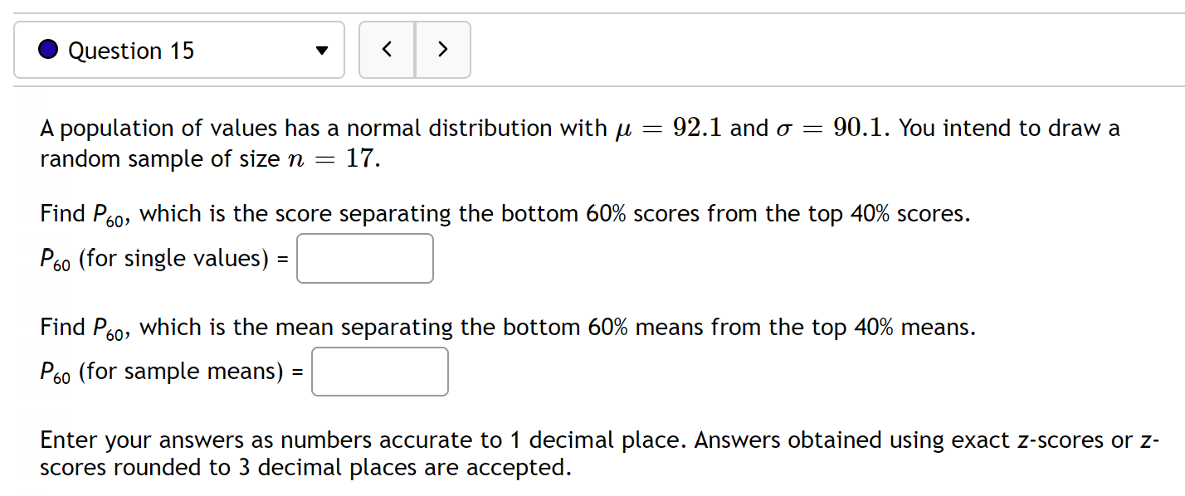Click inside the P60 sample means input box
The width and height of the screenshot is (1185, 496).
click(x=379, y=371)
